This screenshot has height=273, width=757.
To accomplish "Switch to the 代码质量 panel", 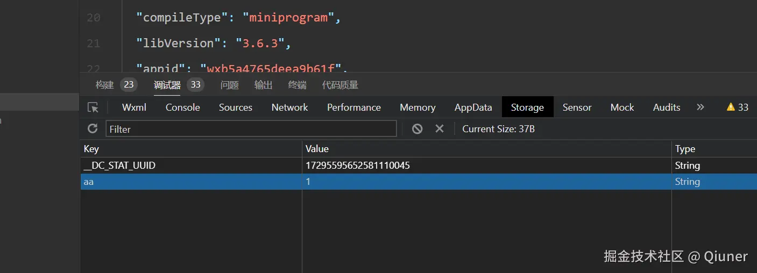I will (x=339, y=85).
